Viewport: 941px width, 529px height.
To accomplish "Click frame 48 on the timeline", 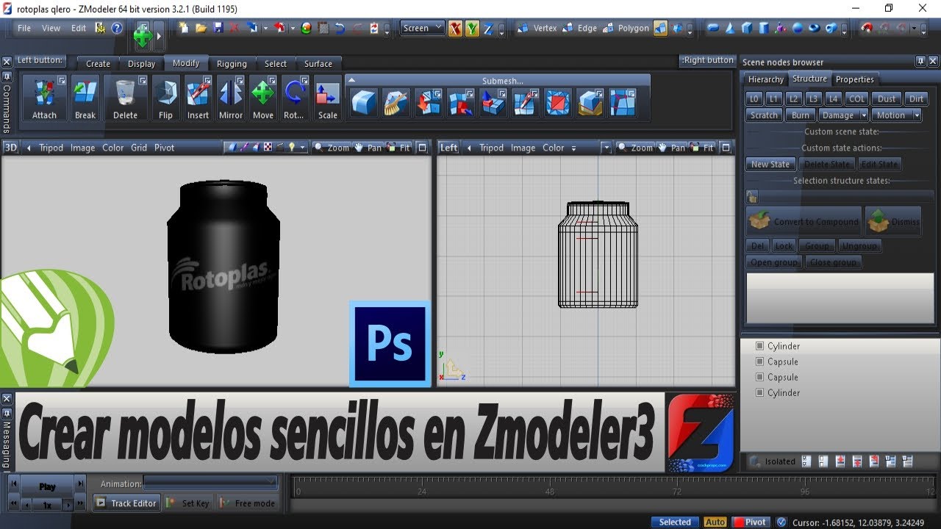I will 549,491.
